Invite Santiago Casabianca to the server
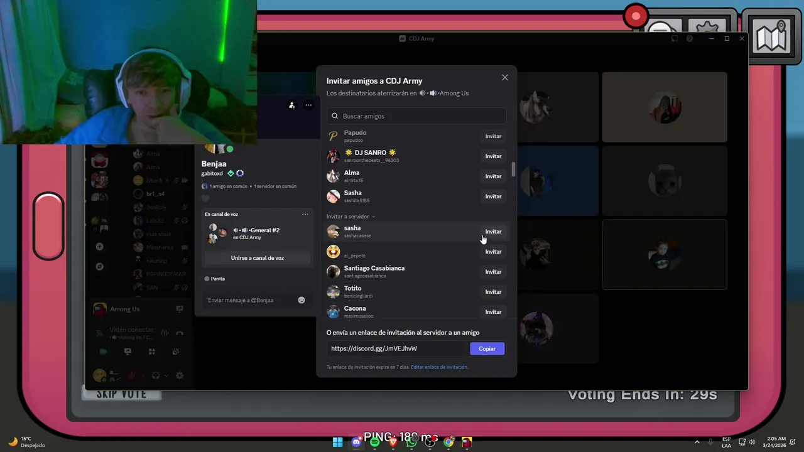Screen dimensions: 804x452 pos(493,272)
